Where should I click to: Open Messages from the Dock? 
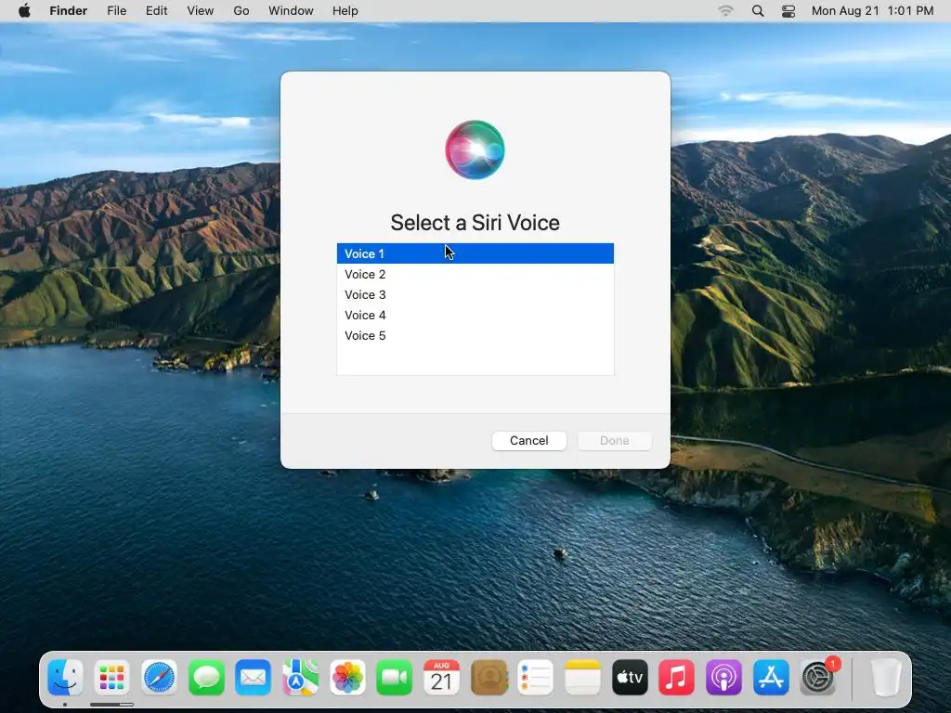click(x=206, y=677)
